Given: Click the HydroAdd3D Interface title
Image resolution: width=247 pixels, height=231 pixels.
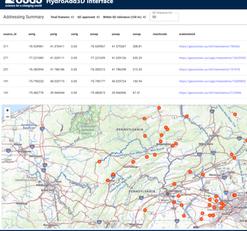Looking at the screenshot, I should tap(80, 2).
